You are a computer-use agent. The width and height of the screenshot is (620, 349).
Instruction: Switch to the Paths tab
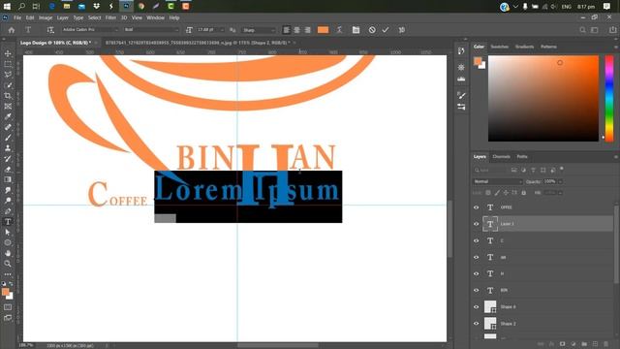click(x=522, y=157)
